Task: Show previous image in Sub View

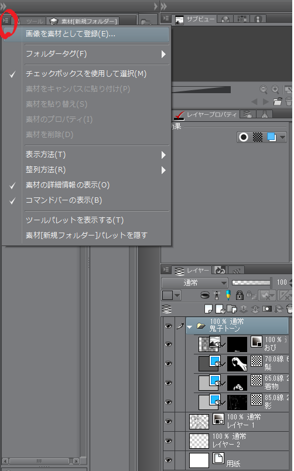Action: coord(254,101)
